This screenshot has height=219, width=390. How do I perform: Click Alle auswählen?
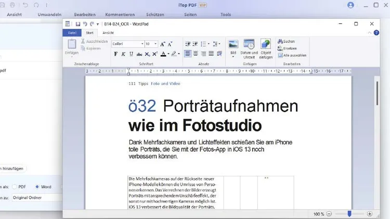pyautogui.click(x=292, y=55)
